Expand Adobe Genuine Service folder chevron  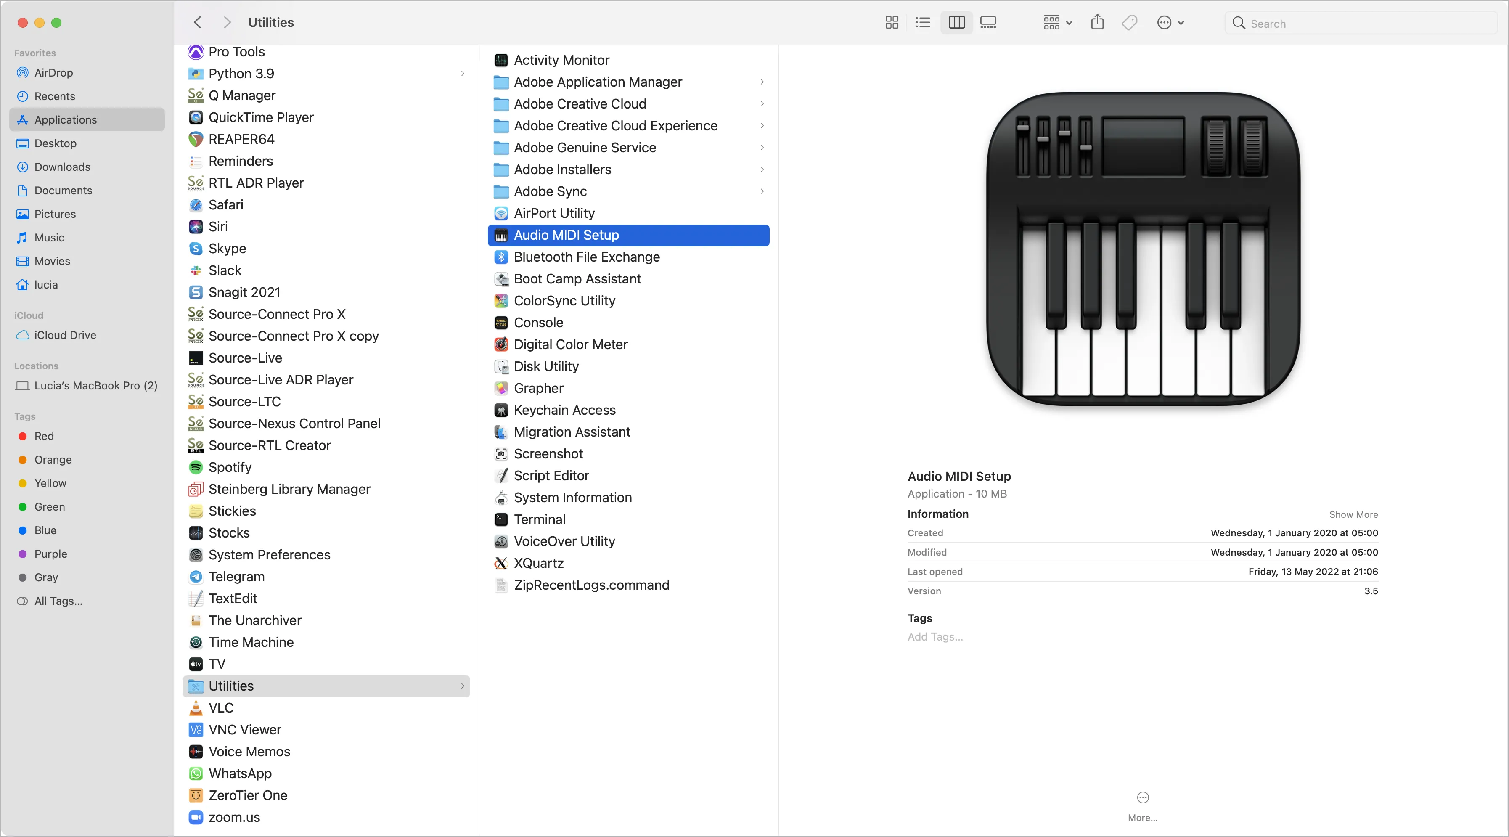pyautogui.click(x=762, y=148)
